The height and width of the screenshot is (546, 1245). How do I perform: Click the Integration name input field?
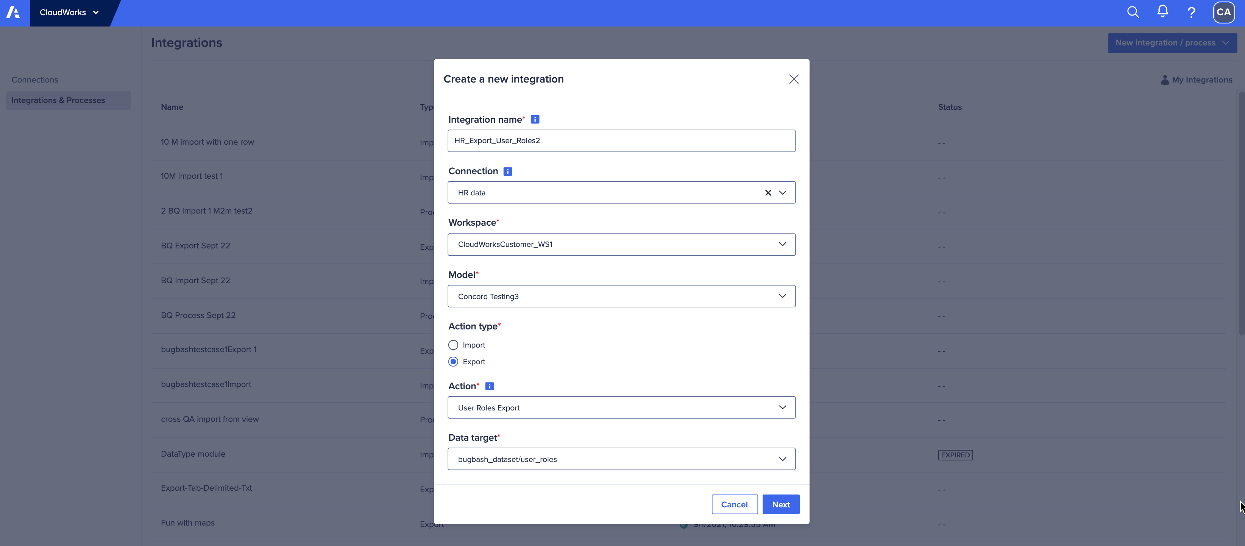point(621,140)
